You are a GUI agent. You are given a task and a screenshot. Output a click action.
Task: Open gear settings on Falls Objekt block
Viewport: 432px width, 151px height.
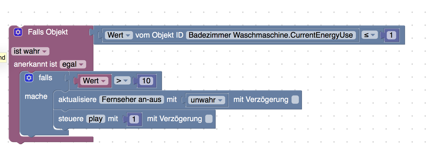coord(18,32)
